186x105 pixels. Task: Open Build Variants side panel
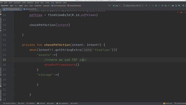1,95
